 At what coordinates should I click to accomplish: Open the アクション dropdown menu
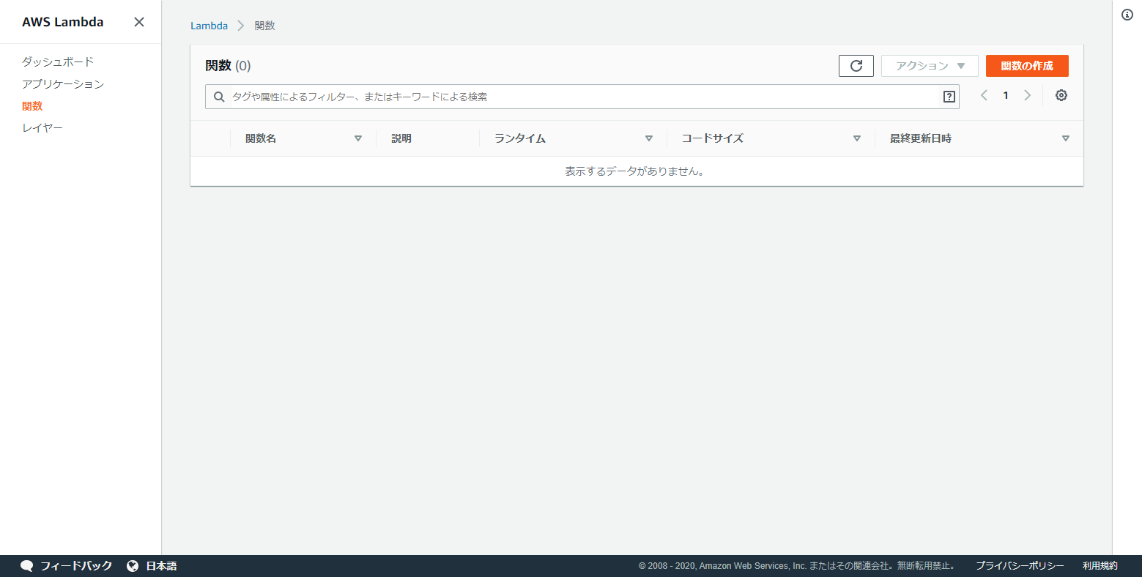pyautogui.click(x=930, y=66)
